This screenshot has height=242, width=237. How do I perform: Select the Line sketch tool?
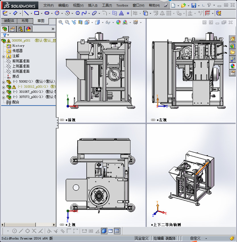(26, 13)
